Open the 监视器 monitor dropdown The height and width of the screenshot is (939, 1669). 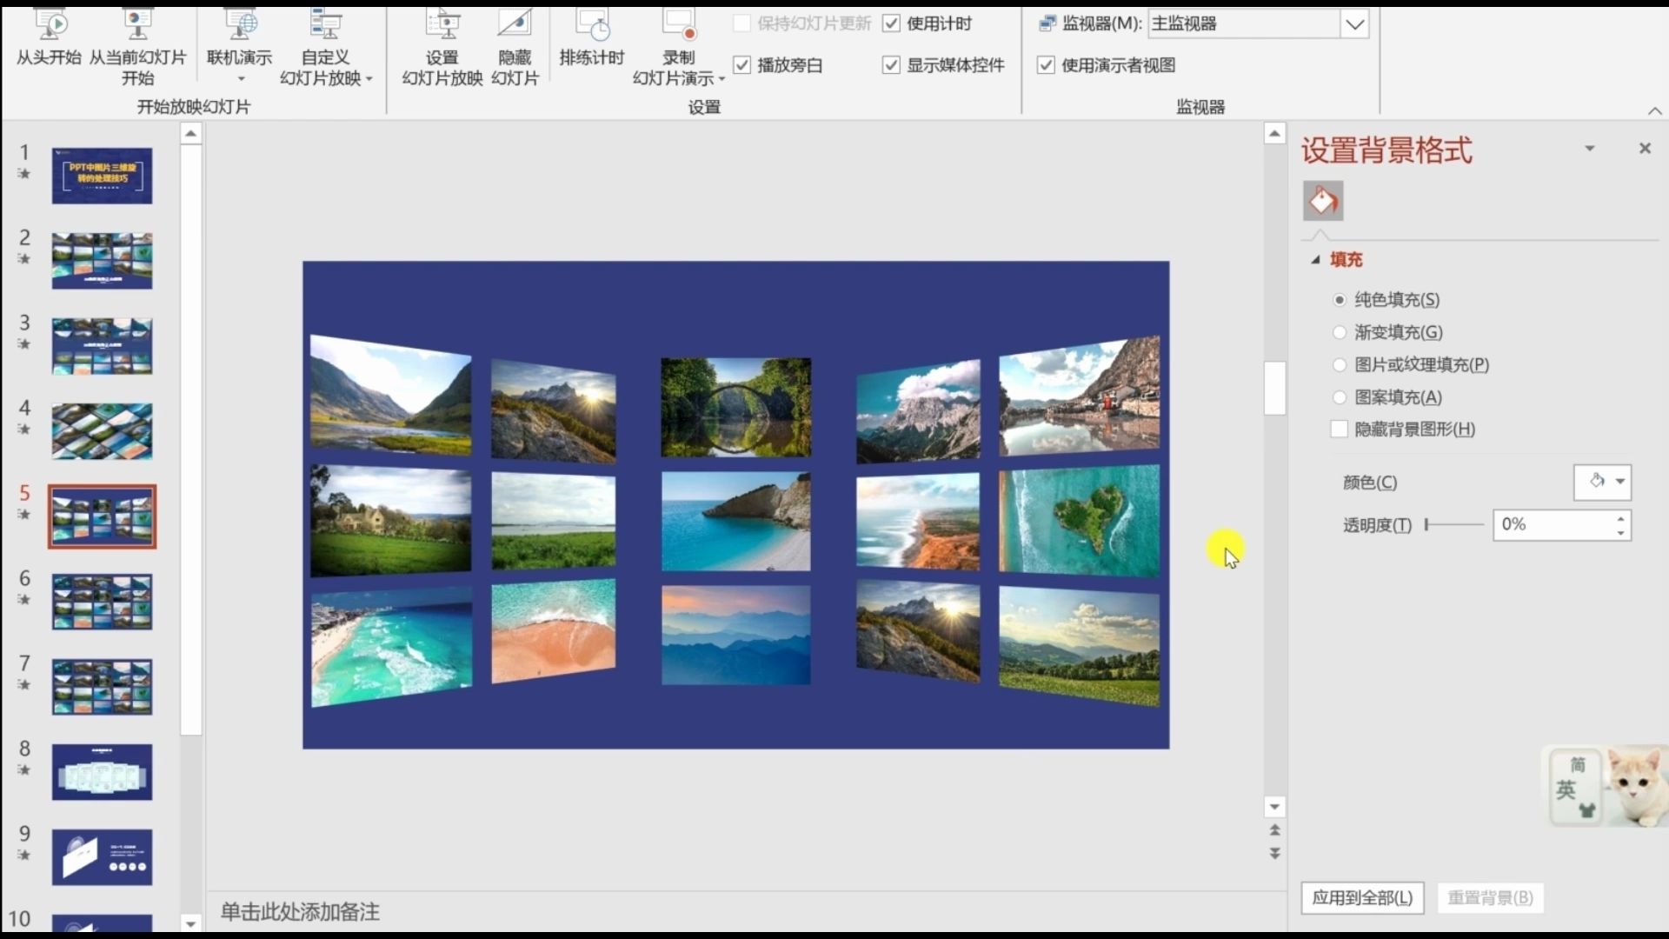1354,24
